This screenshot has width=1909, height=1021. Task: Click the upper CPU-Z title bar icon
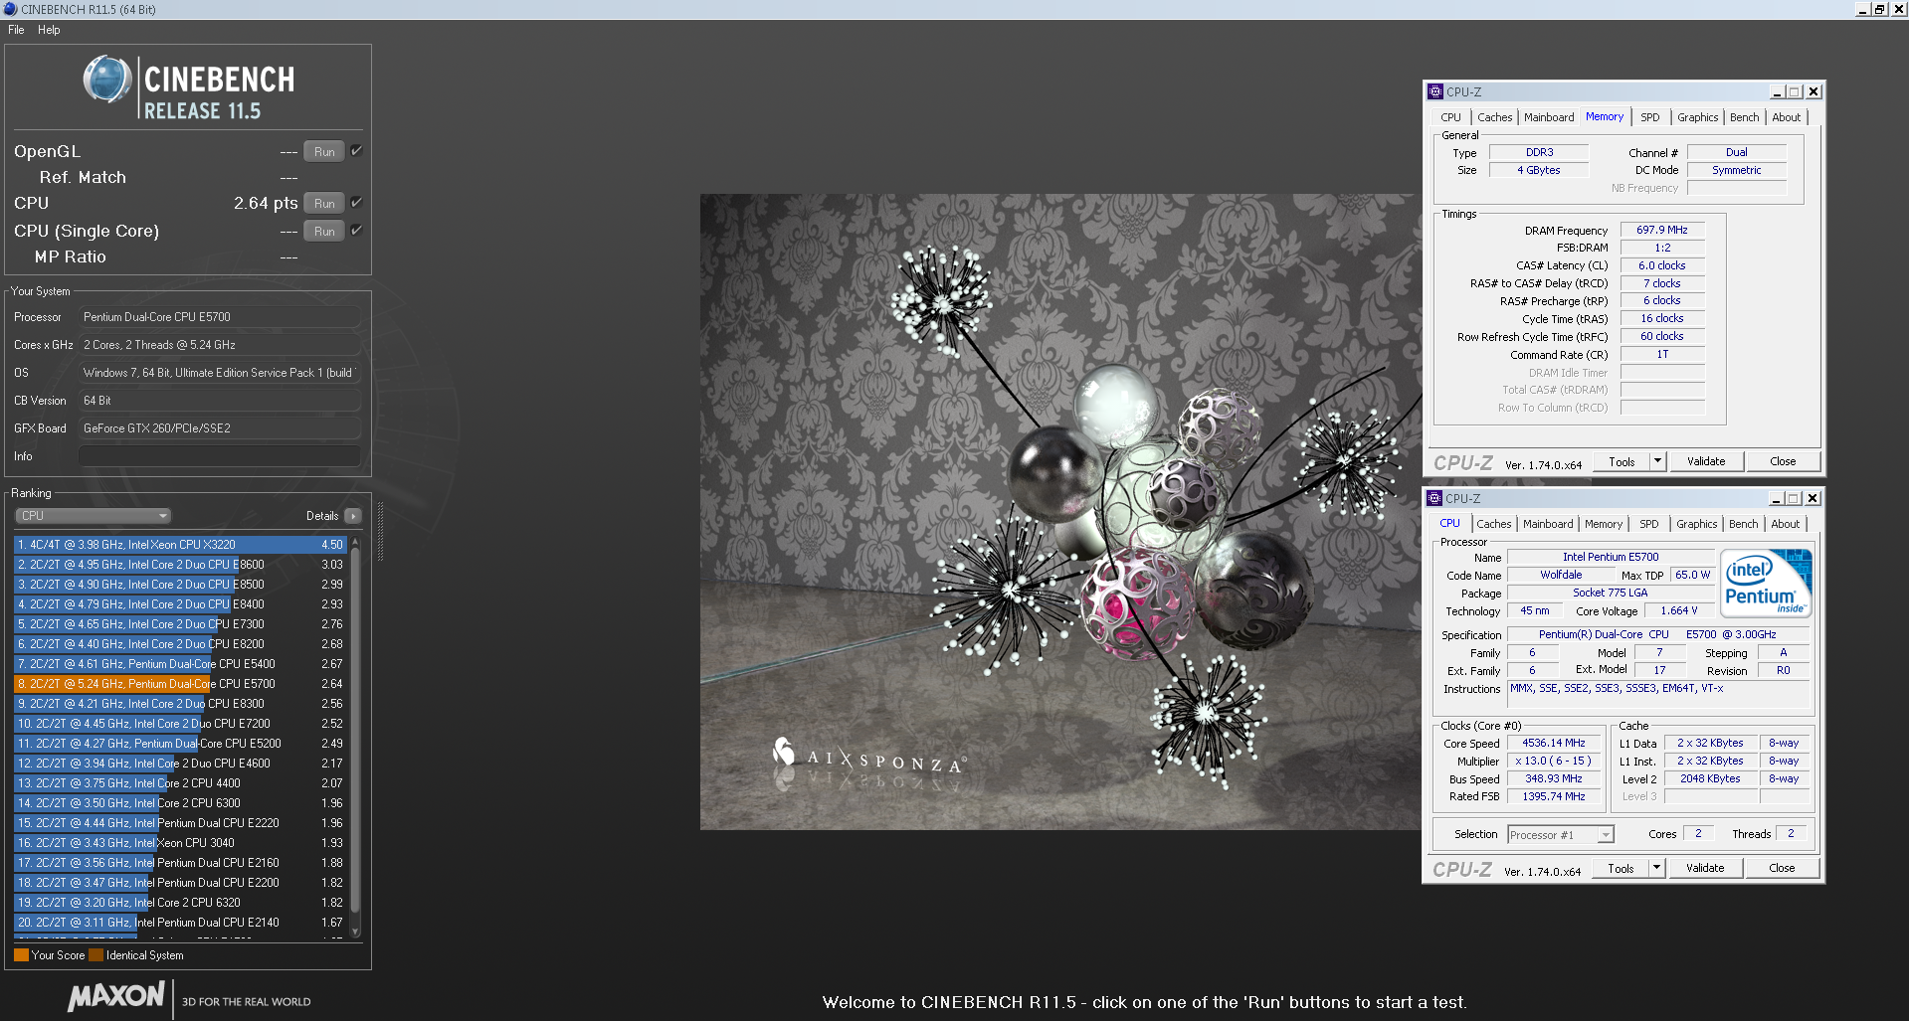click(x=1435, y=91)
